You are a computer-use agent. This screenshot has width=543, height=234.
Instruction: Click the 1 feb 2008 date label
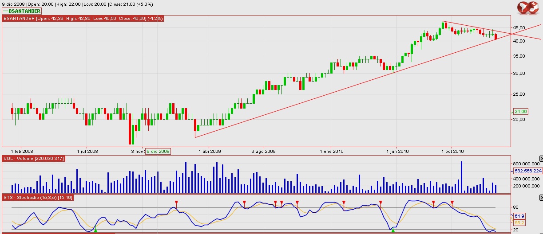22,151
